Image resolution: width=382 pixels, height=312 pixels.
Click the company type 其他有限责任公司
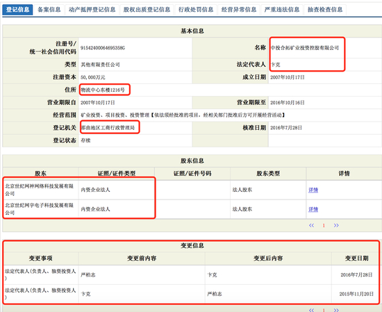click(100, 65)
